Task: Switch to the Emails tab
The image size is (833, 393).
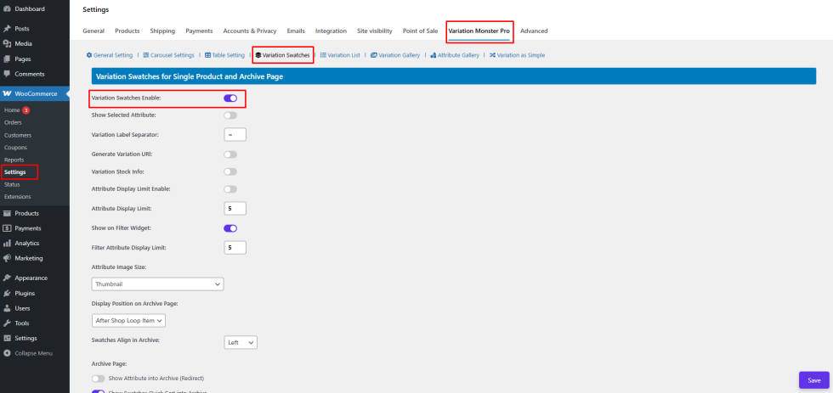Action: click(x=296, y=31)
